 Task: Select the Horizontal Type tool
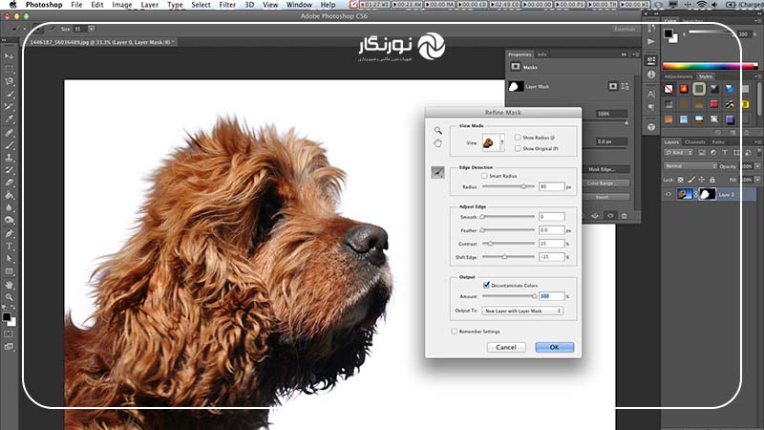9,247
